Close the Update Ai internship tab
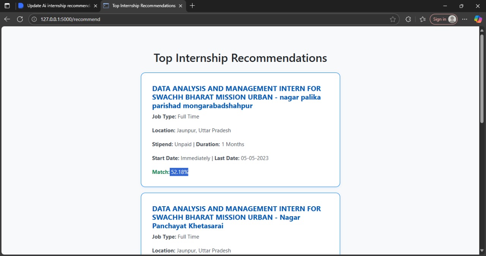This screenshot has height=256, width=486. point(95,6)
